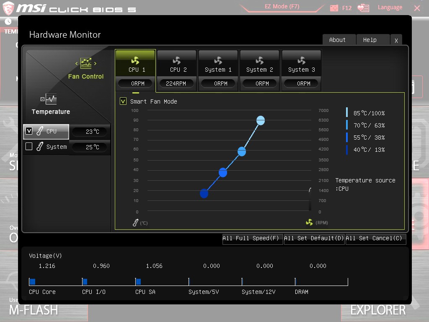Untick the CPU temperature checkbox
The width and height of the screenshot is (429, 322).
pyautogui.click(x=29, y=131)
